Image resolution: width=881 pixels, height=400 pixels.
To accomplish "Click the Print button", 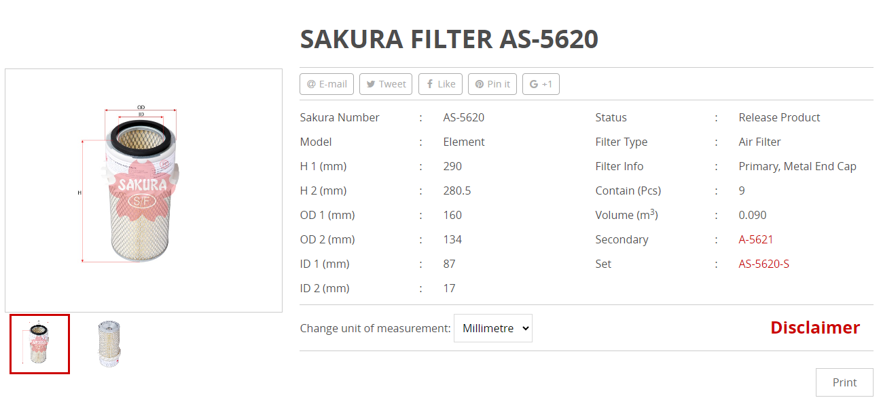I will [x=844, y=382].
